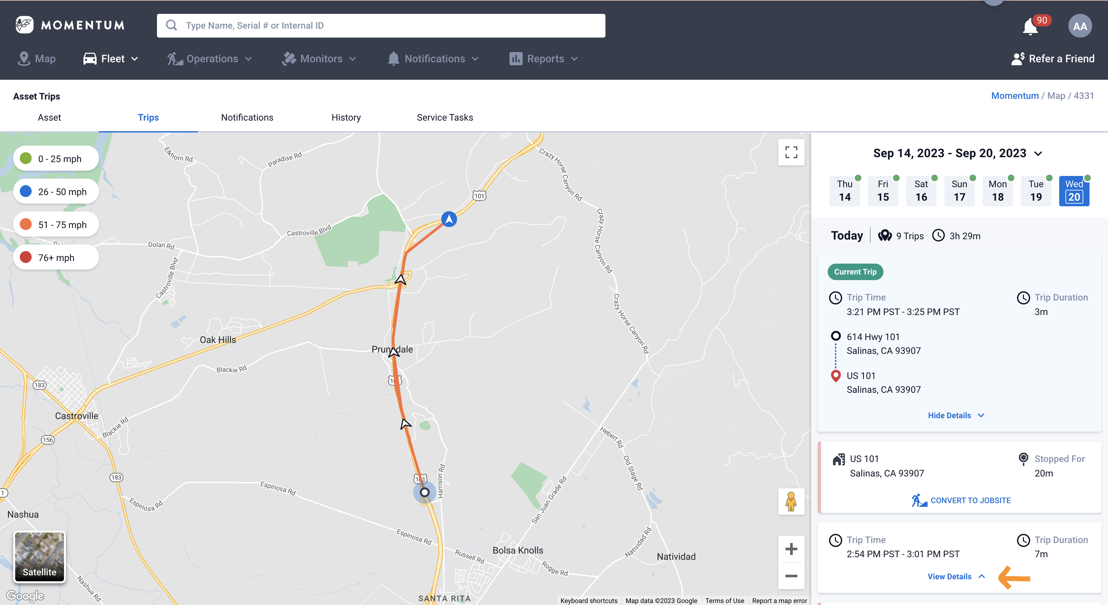1108x605 pixels.
Task: Toggle the 51 - 75 mph speed filter
Action: click(x=56, y=225)
